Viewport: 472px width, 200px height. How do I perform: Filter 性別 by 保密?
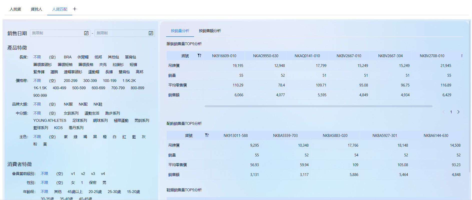93,183
